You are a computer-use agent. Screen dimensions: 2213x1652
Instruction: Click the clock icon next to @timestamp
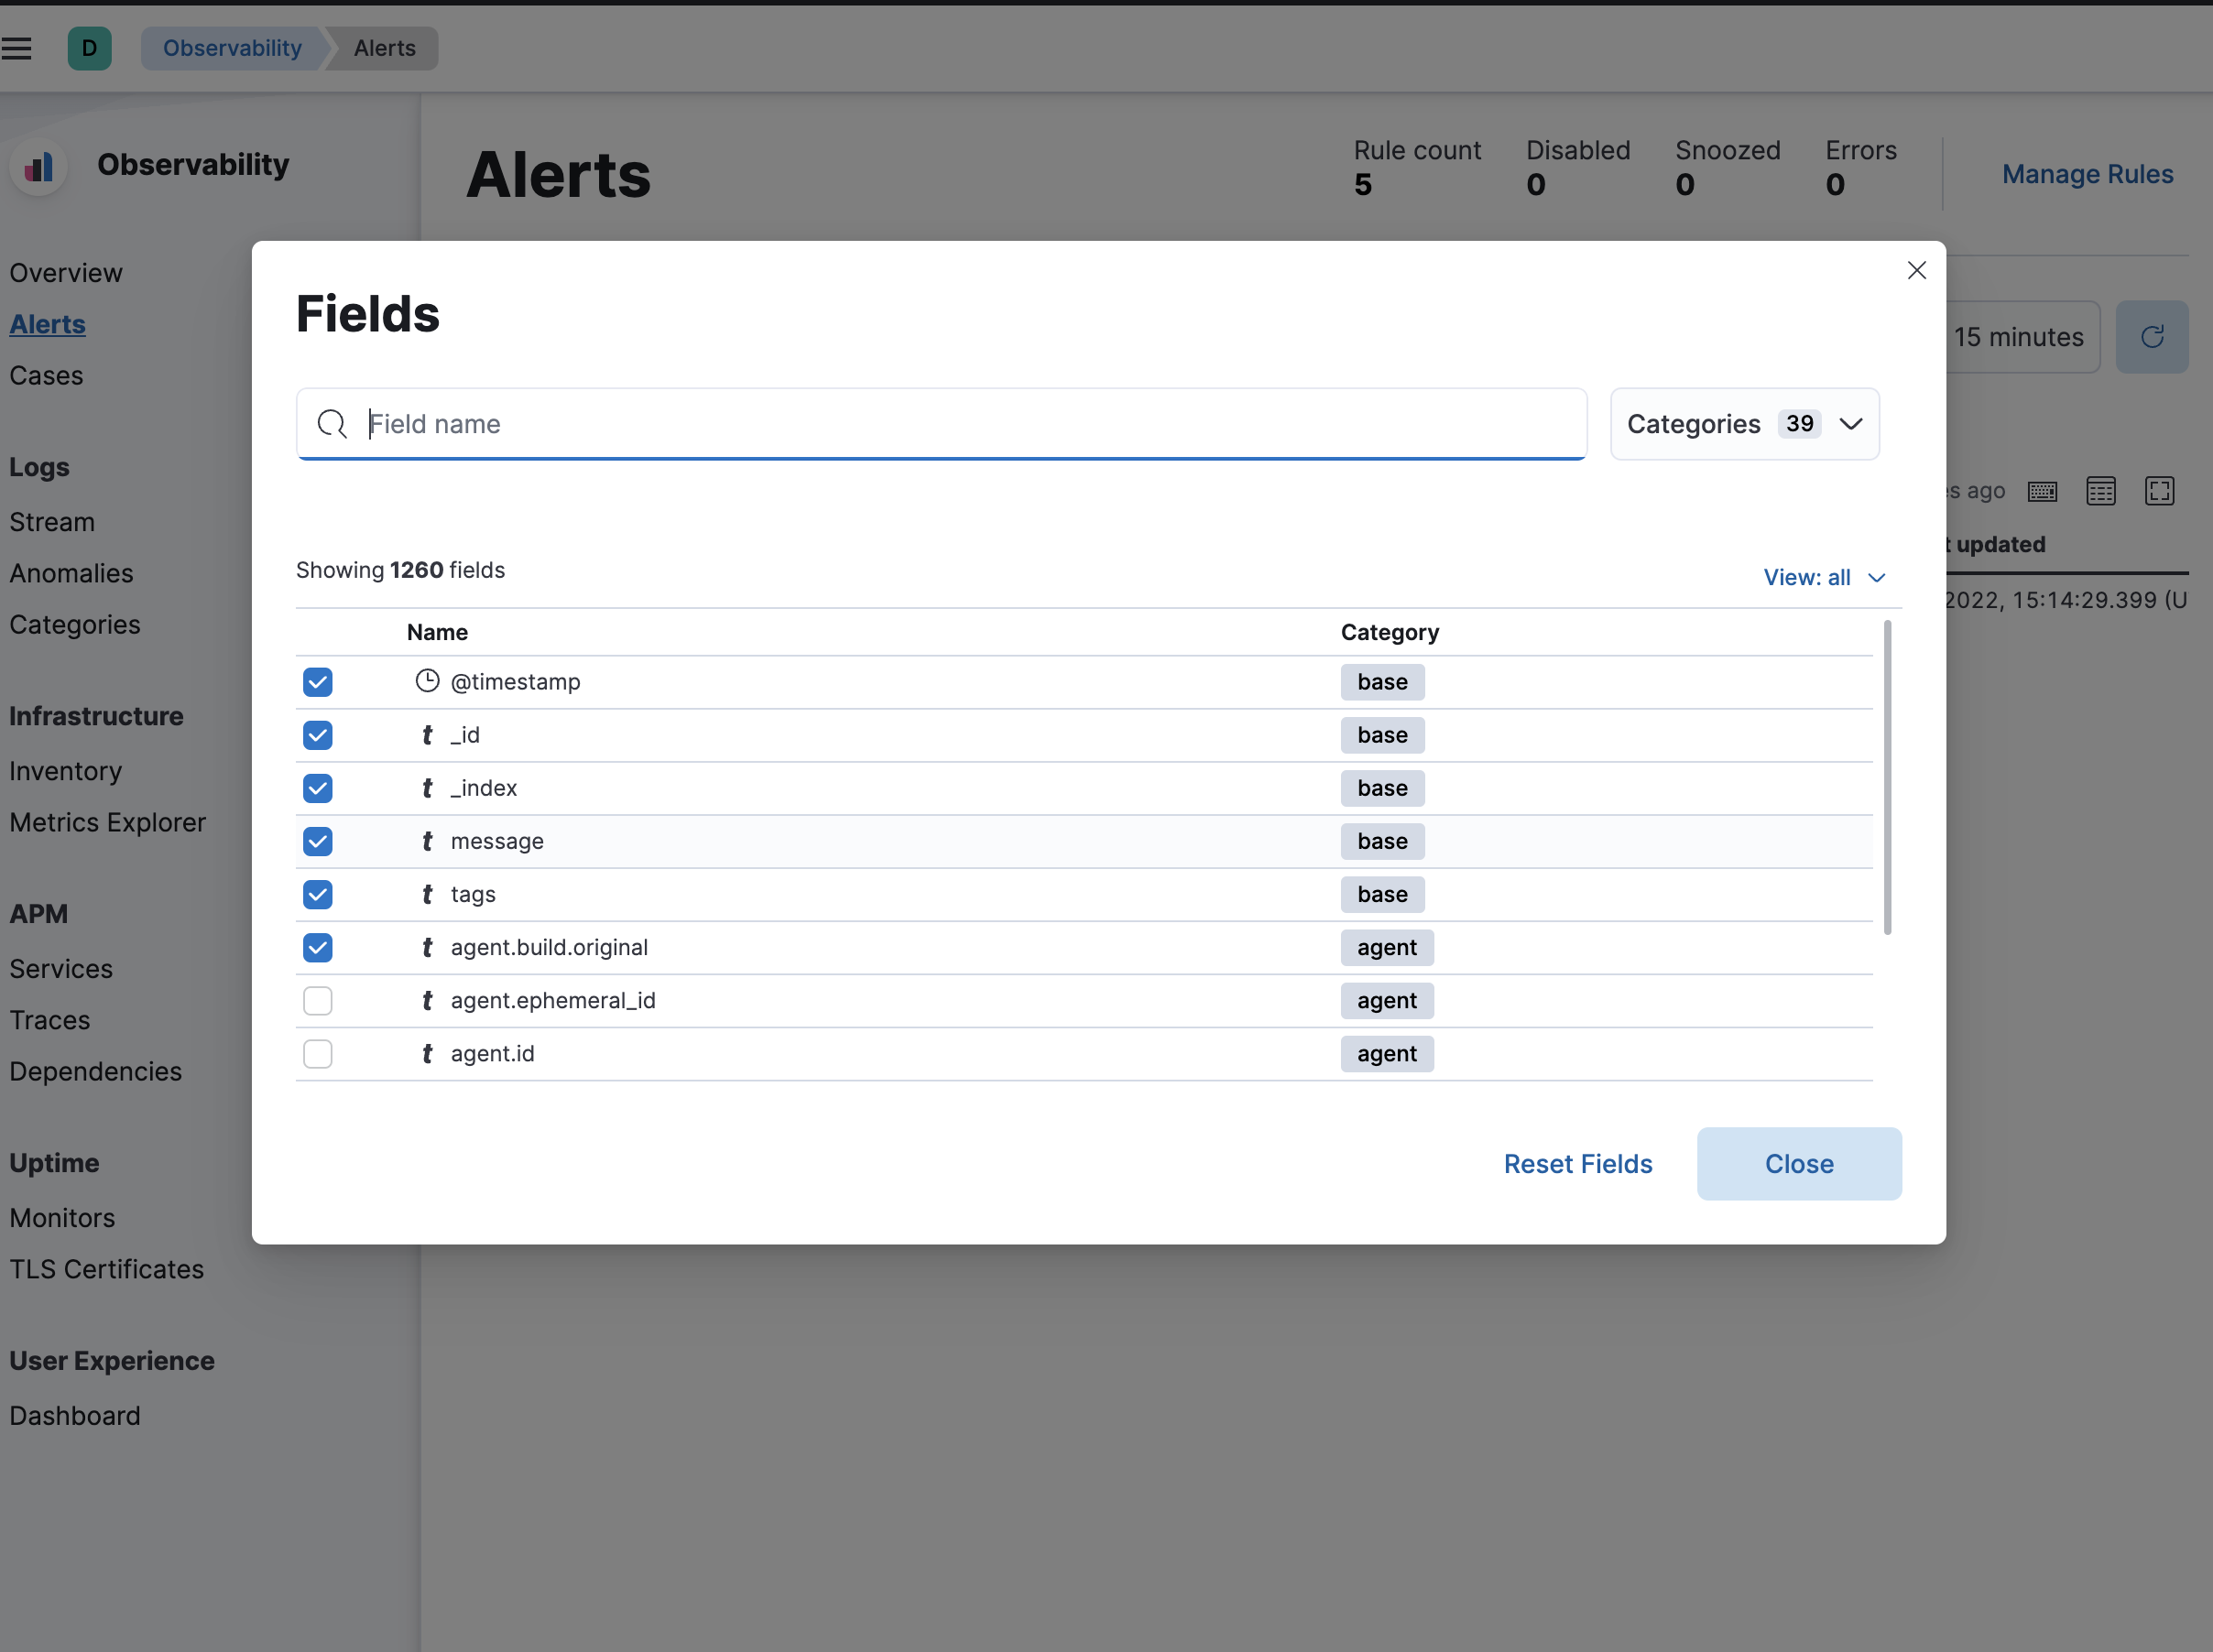pos(426,681)
